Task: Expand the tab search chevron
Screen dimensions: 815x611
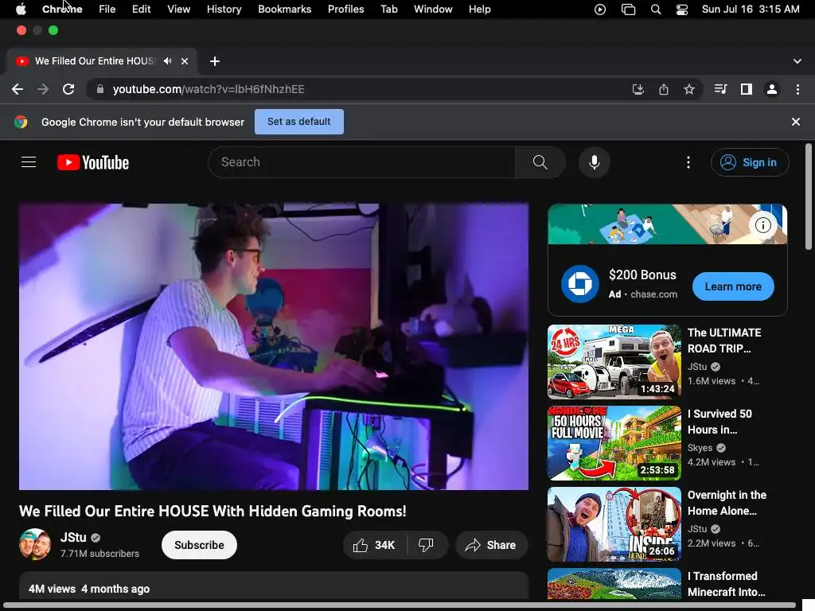Action: (x=797, y=61)
